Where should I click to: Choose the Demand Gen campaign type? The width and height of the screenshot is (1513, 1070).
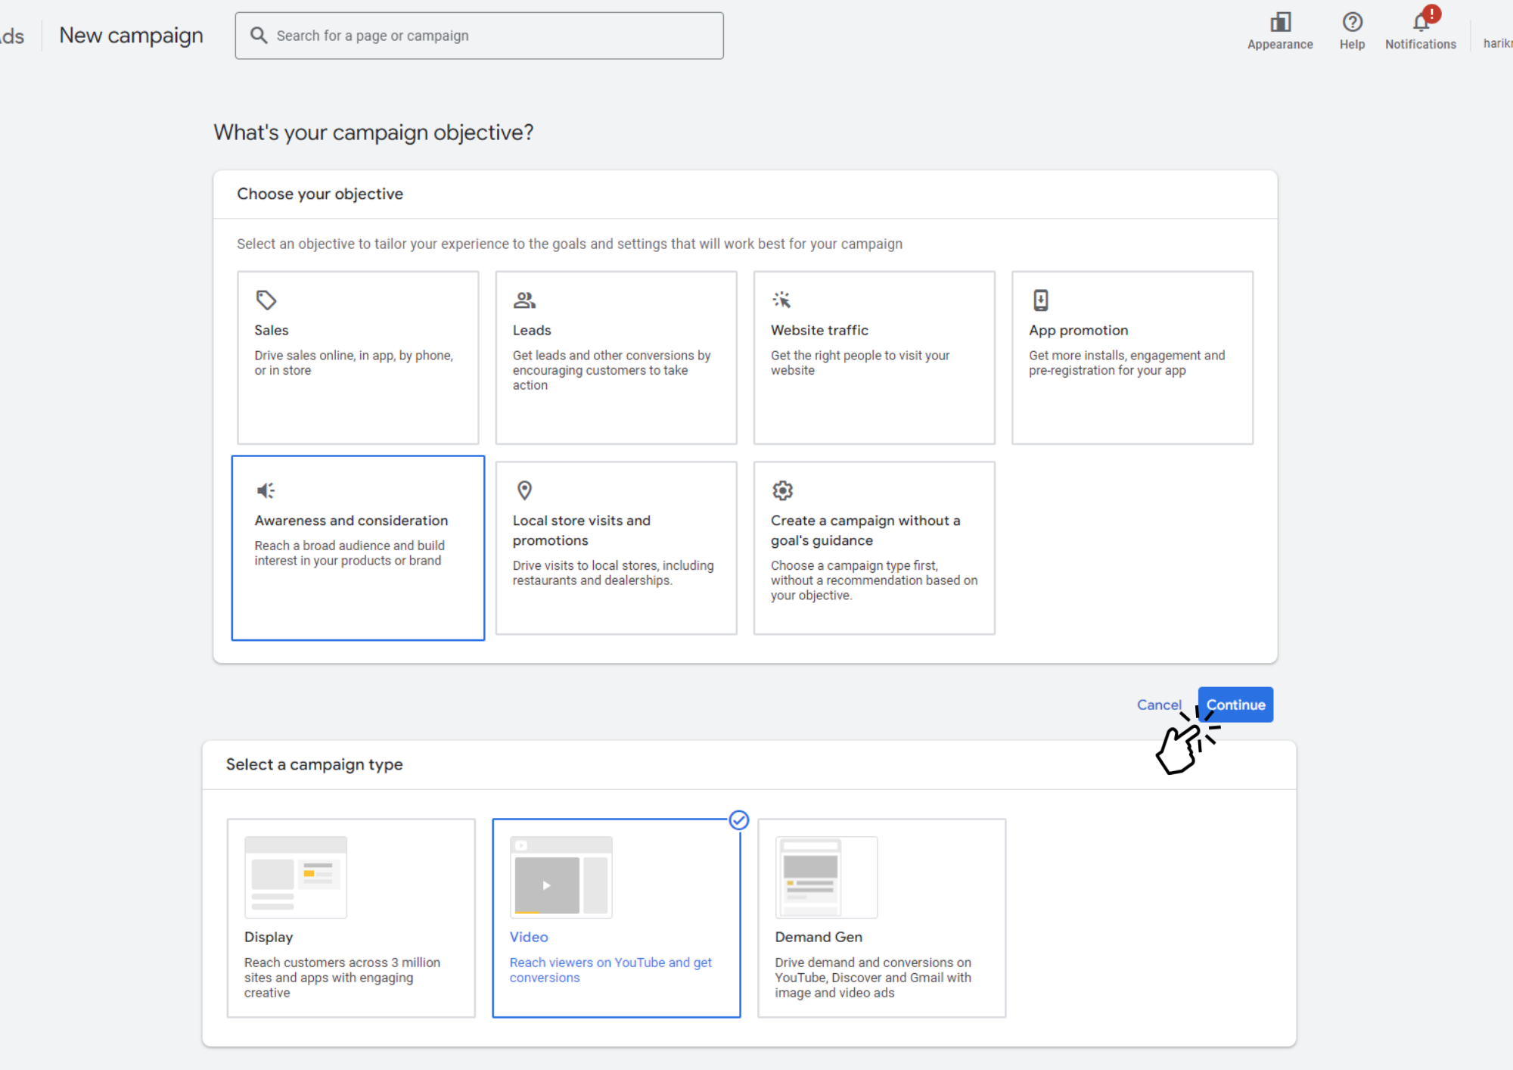point(881,918)
